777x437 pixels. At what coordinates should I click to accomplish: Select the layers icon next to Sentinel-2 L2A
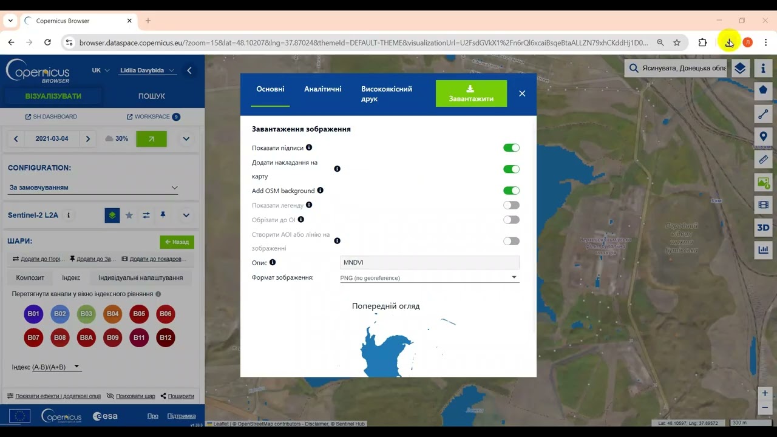[x=112, y=215]
